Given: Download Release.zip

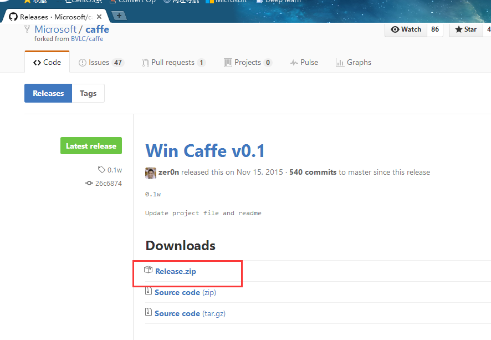Looking at the screenshot, I should click(176, 271).
